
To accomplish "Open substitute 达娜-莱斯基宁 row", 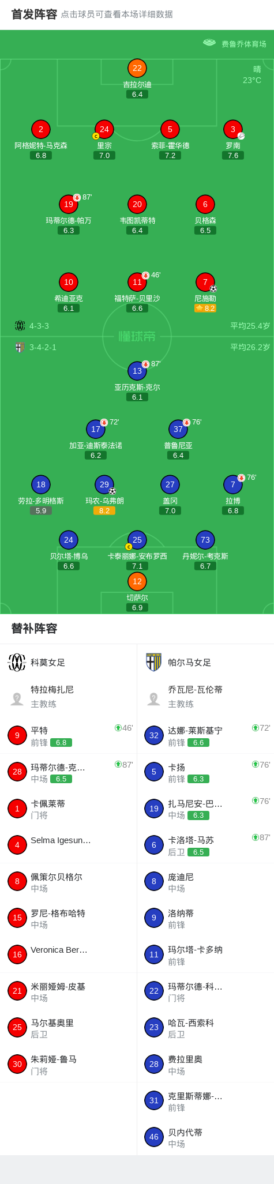I will point(205,735).
